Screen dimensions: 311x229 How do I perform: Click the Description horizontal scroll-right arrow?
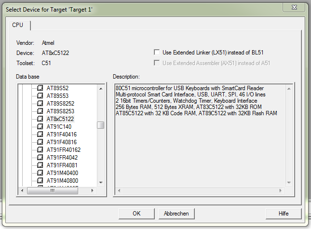[x=280, y=190]
